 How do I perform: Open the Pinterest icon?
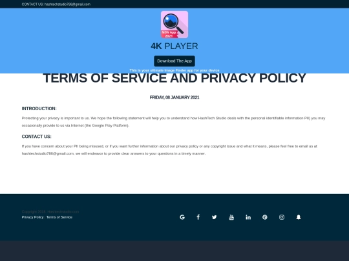264,217
